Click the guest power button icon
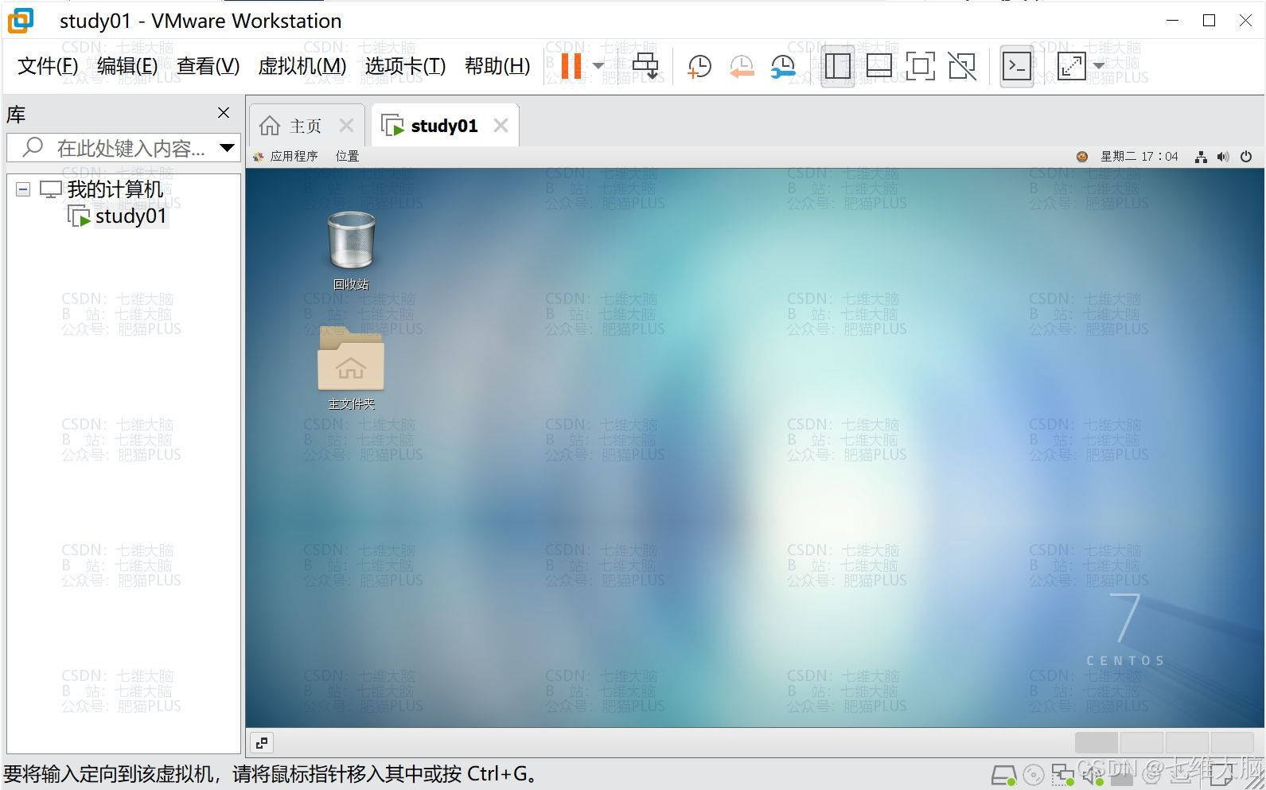 [1246, 157]
